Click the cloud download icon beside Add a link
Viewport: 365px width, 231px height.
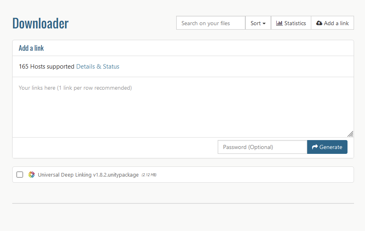319,23
